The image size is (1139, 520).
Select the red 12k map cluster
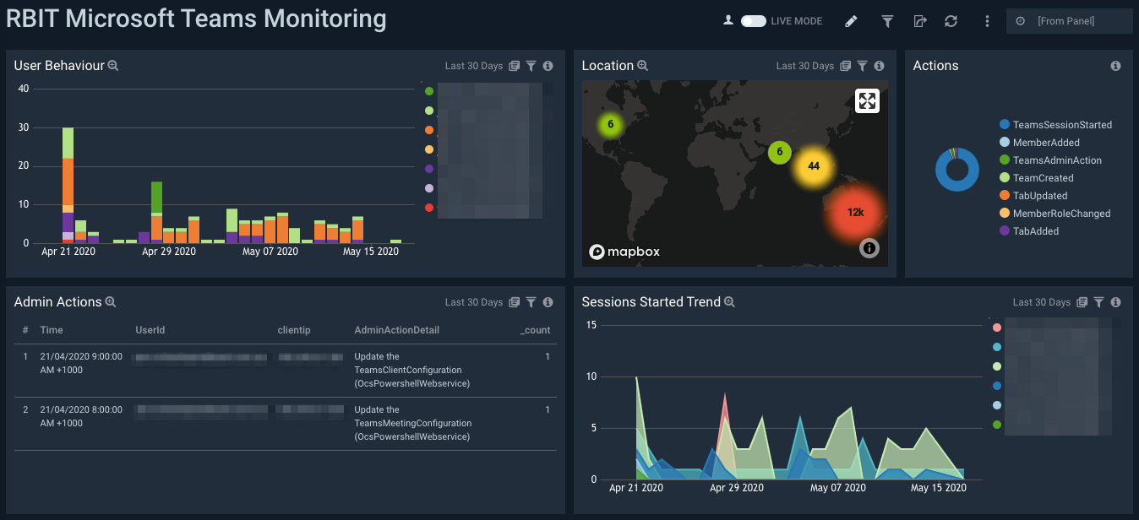point(855,212)
